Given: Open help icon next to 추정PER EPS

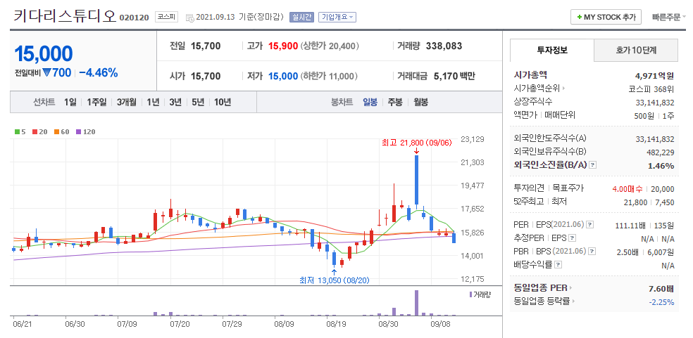Looking at the screenshot, I should (572, 238).
